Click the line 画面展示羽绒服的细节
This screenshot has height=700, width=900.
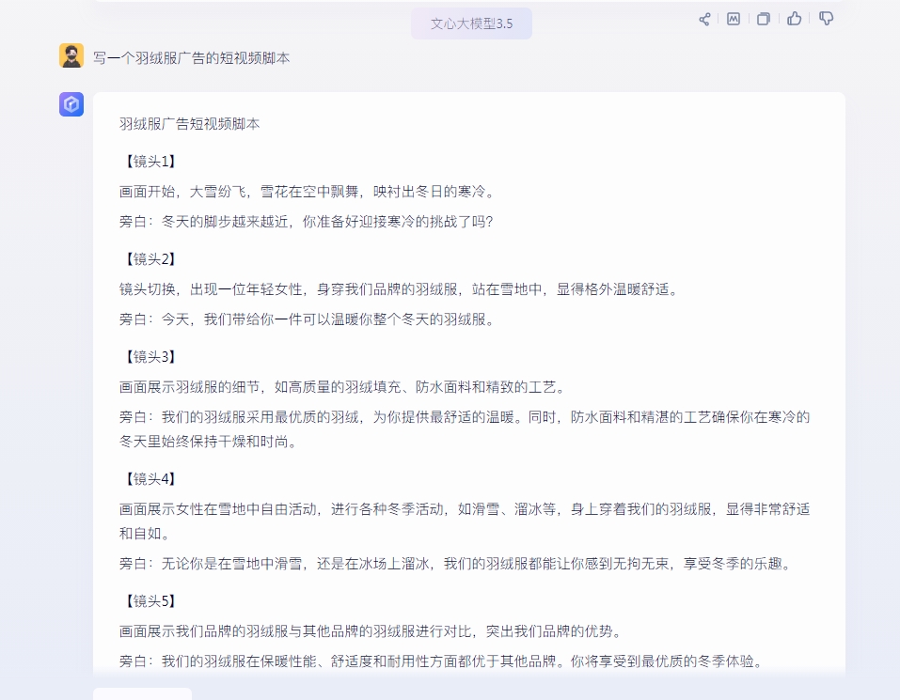(x=343, y=387)
